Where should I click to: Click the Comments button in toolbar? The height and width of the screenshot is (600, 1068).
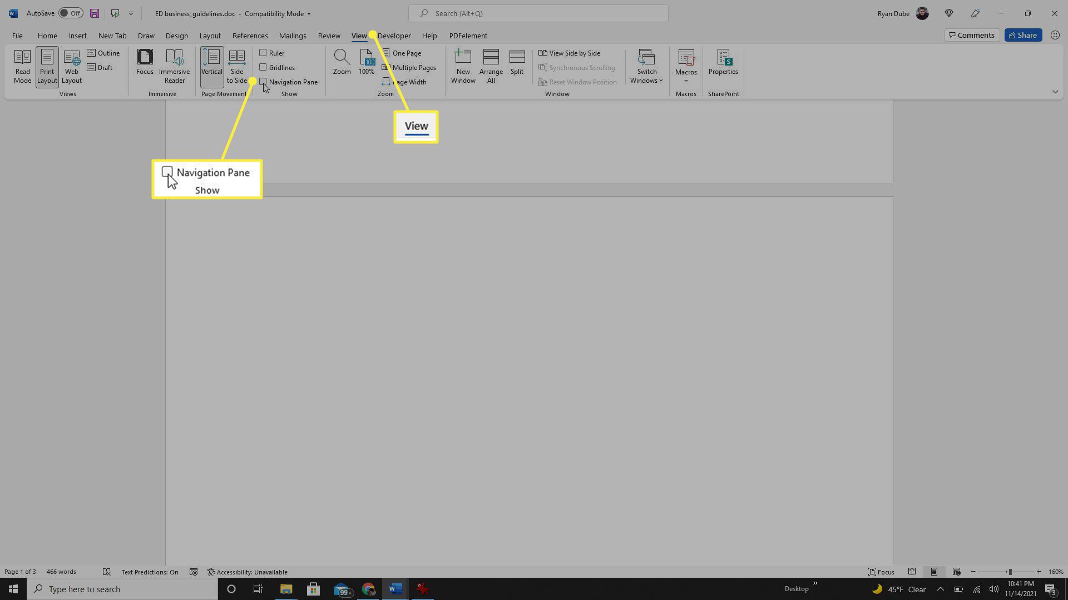tap(971, 35)
